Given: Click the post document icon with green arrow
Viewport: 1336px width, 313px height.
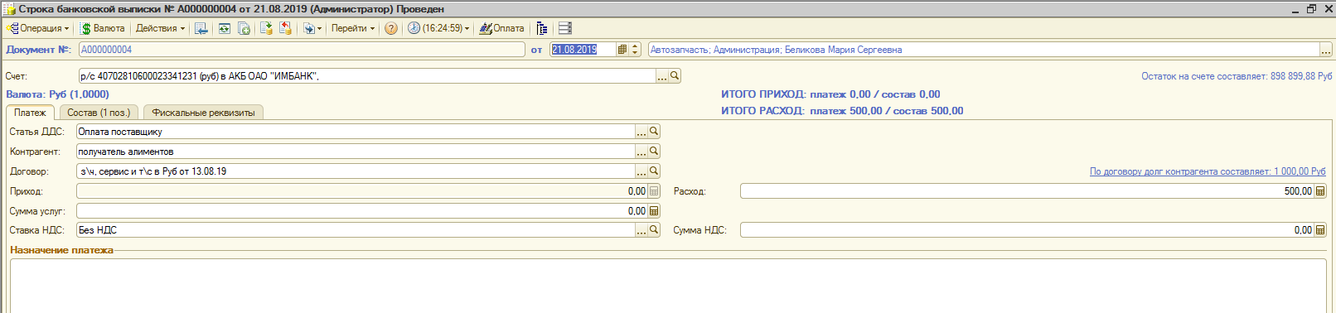Looking at the screenshot, I should tap(266, 28).
